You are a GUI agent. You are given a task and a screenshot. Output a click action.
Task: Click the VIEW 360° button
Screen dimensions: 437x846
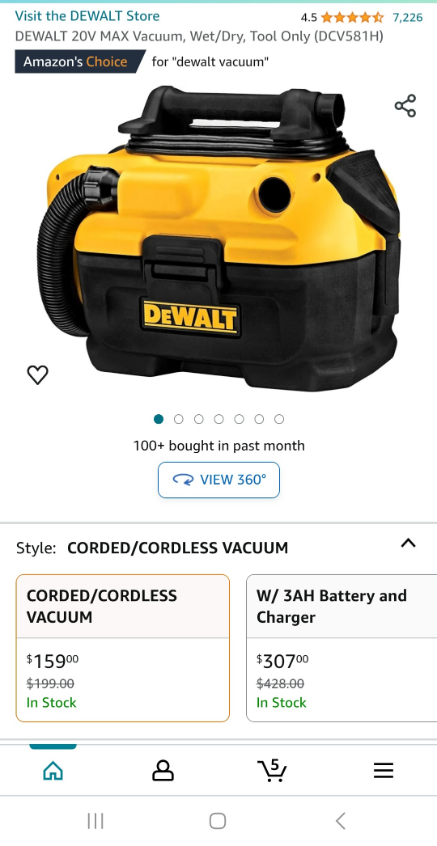click(218, 480)
